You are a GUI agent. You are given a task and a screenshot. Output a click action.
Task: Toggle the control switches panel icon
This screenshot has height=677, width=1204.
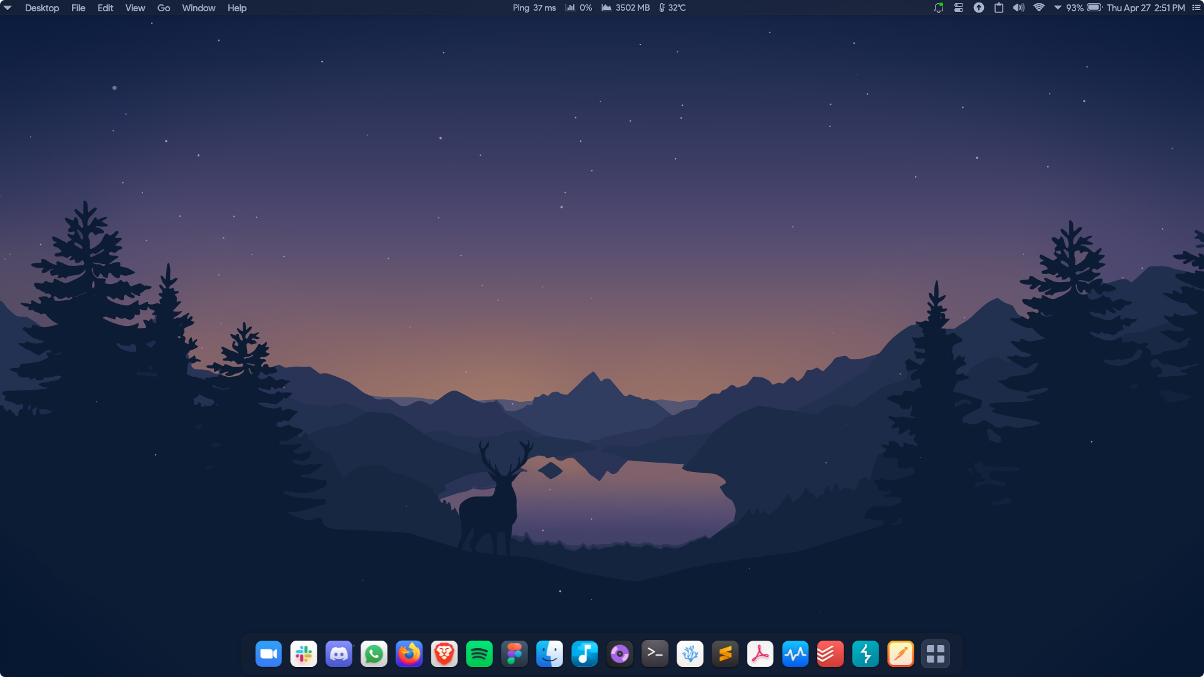tap(958, 8)
